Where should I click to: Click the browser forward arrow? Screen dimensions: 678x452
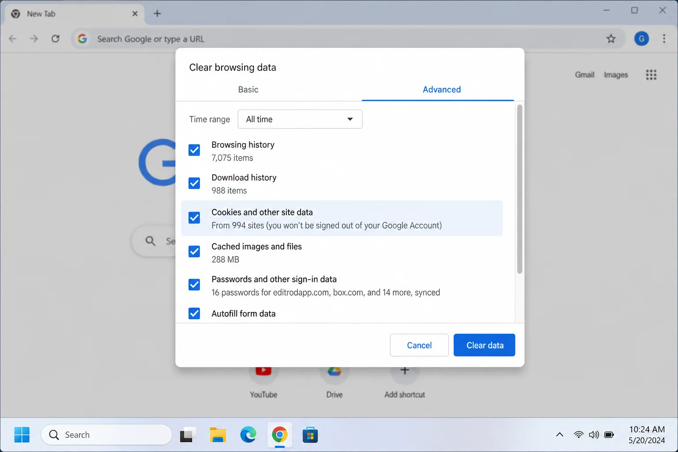click(x=34, y=39)
